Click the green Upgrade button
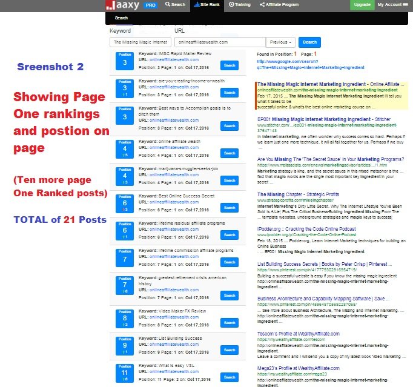 click(362, 5)
